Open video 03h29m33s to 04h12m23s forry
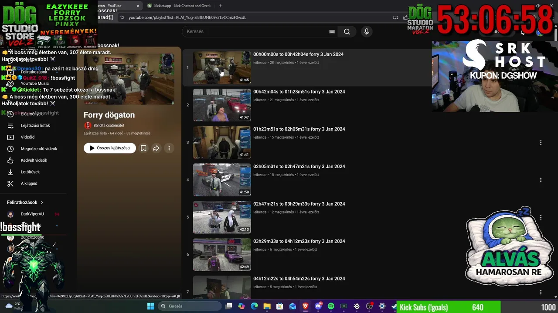The width and height of the screenshot is (558, 313). [x=299, y=241]
